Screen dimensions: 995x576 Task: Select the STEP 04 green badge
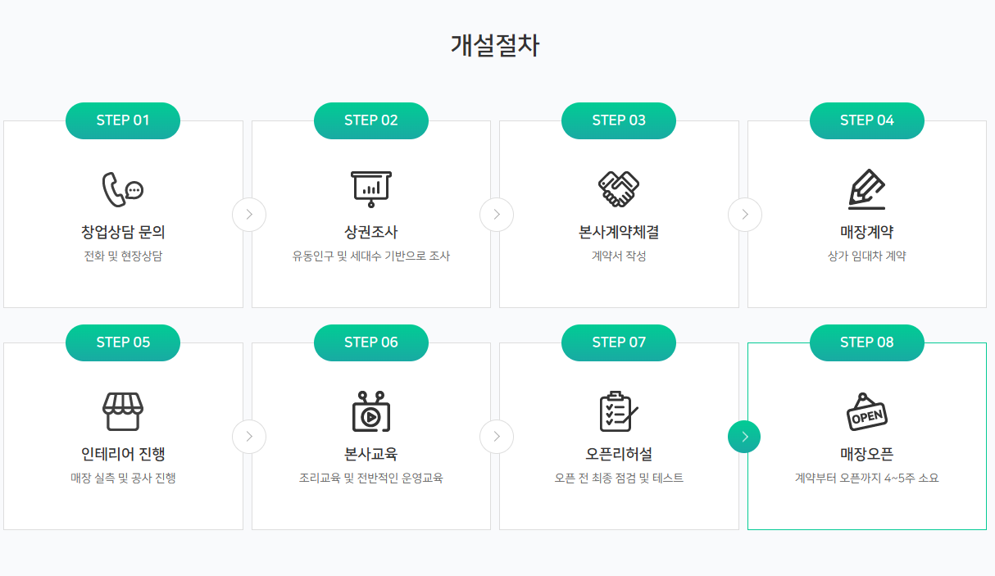pos(867,120)
